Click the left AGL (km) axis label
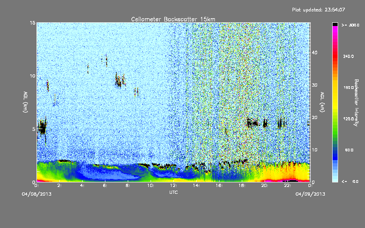The image size is (365, 228). pyautogui.click(x=26, y=102)
